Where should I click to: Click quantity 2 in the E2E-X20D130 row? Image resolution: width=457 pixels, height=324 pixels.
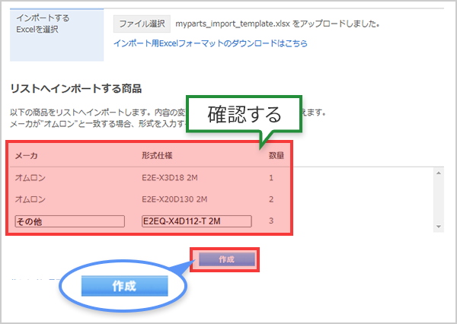pos(271,199)
